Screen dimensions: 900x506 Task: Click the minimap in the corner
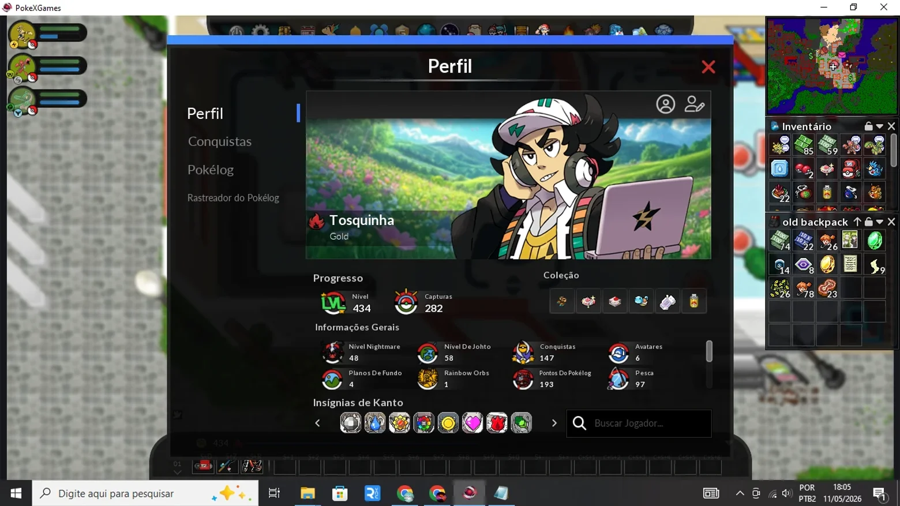(x=832, y=66)
